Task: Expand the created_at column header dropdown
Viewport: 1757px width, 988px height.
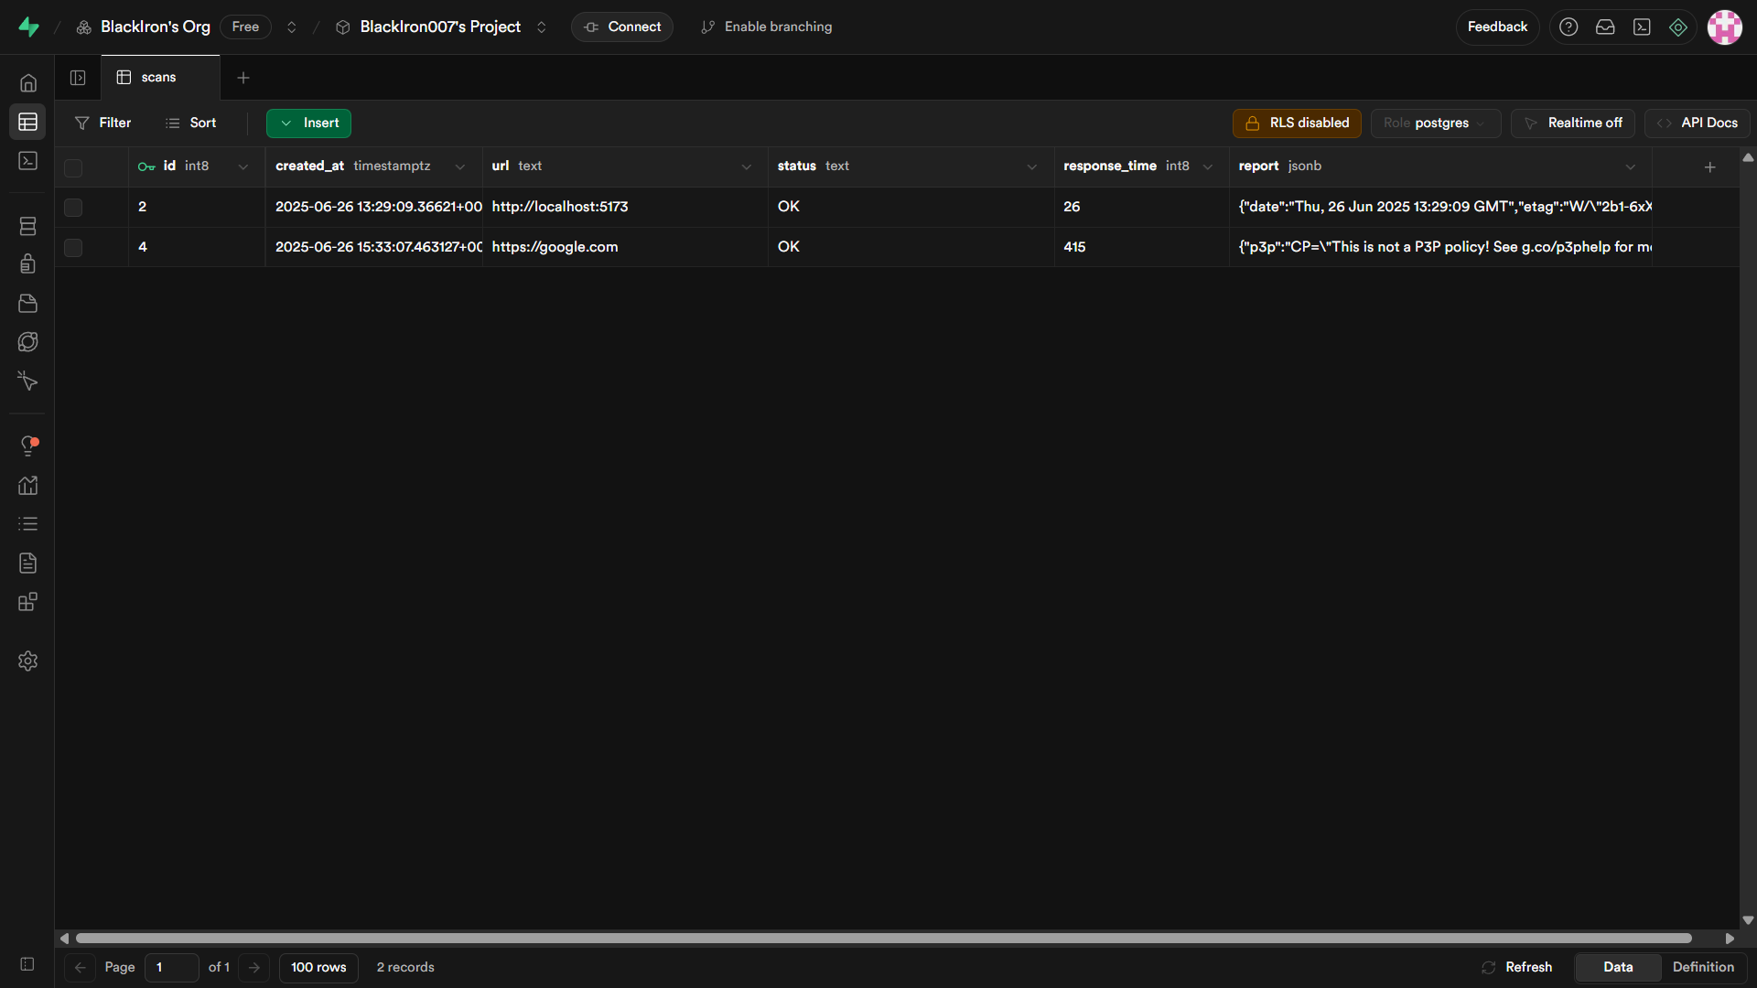Action: (459, 166)
